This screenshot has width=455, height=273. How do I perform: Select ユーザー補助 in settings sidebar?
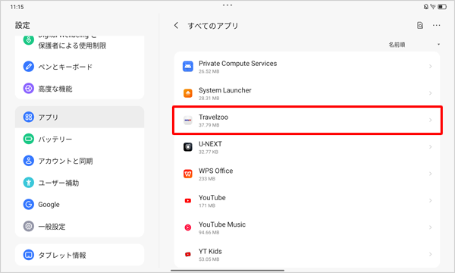tap(80, 183)
